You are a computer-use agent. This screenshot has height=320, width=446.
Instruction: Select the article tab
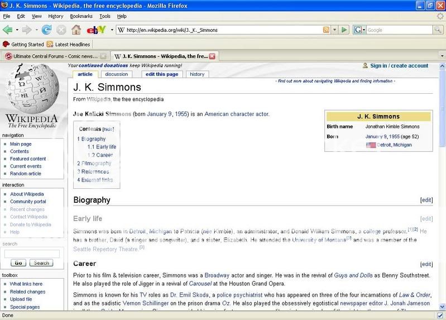pyautogui.click(x=85, y=74)
